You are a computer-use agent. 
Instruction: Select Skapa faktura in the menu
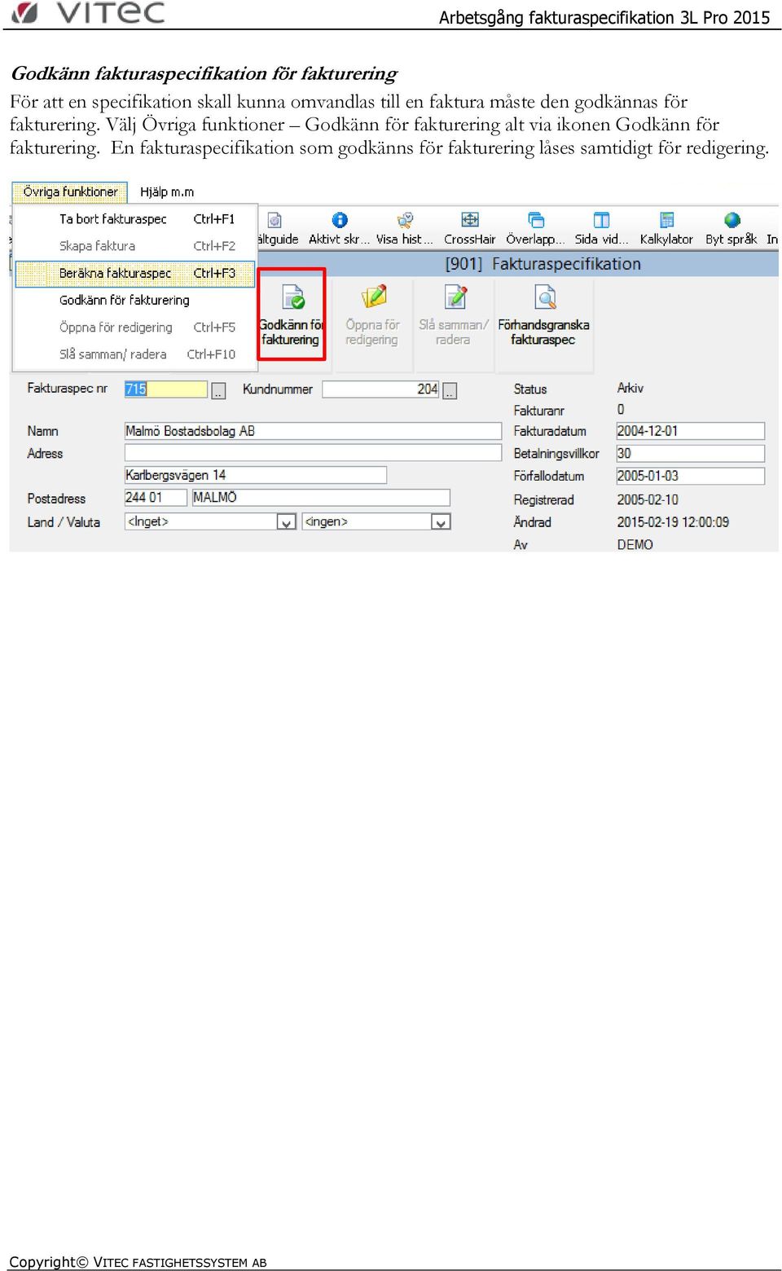[135, 246]
